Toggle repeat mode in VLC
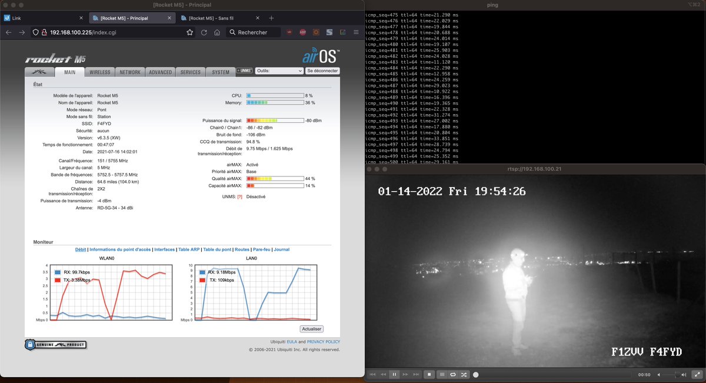706x383 pixels. tap(453, 374)
